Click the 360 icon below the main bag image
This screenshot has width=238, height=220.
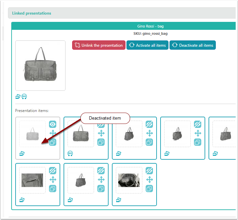tap(24, 96)
